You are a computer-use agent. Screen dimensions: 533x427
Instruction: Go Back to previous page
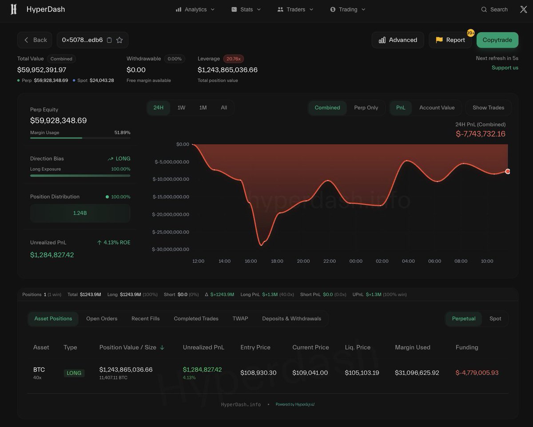[35, 40]
